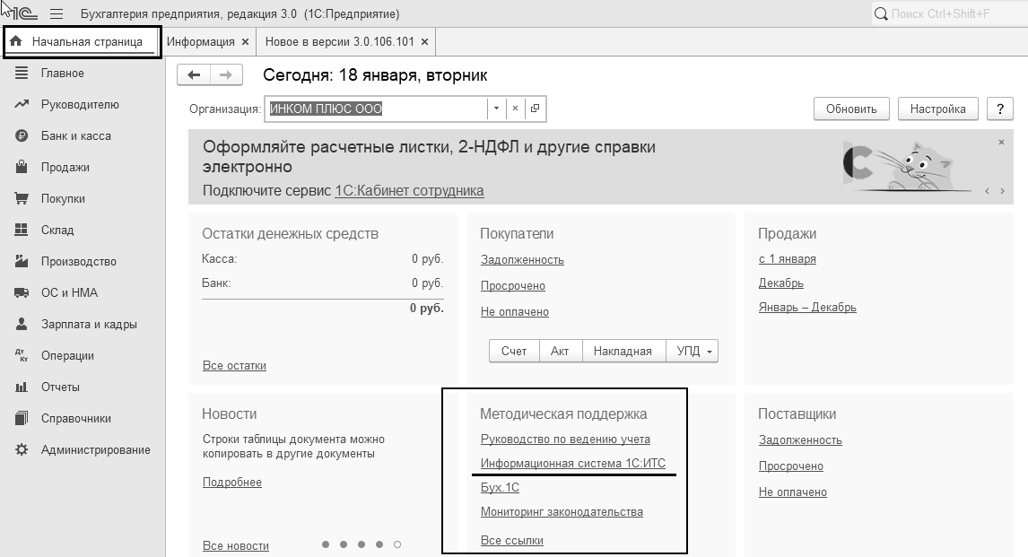This screenshot has height=557, width=1028.
Task: Open the Руководителю section
Action: pyautogui.click(x=80, y=105)
